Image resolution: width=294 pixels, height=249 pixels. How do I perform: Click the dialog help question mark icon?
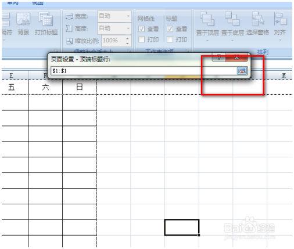(218, 57)
